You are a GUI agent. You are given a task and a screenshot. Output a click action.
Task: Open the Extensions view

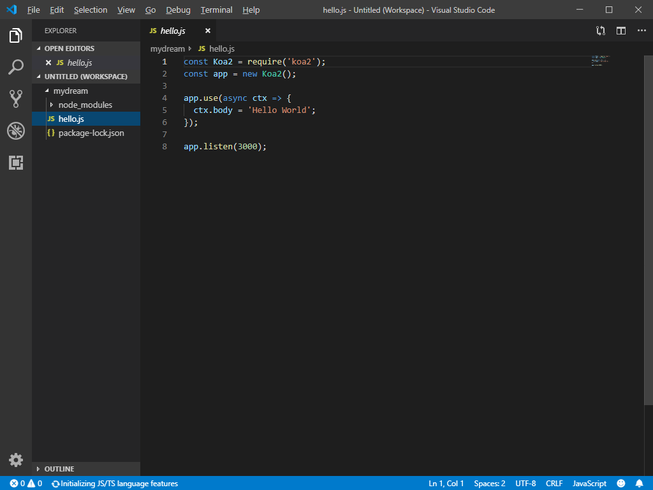15,163
